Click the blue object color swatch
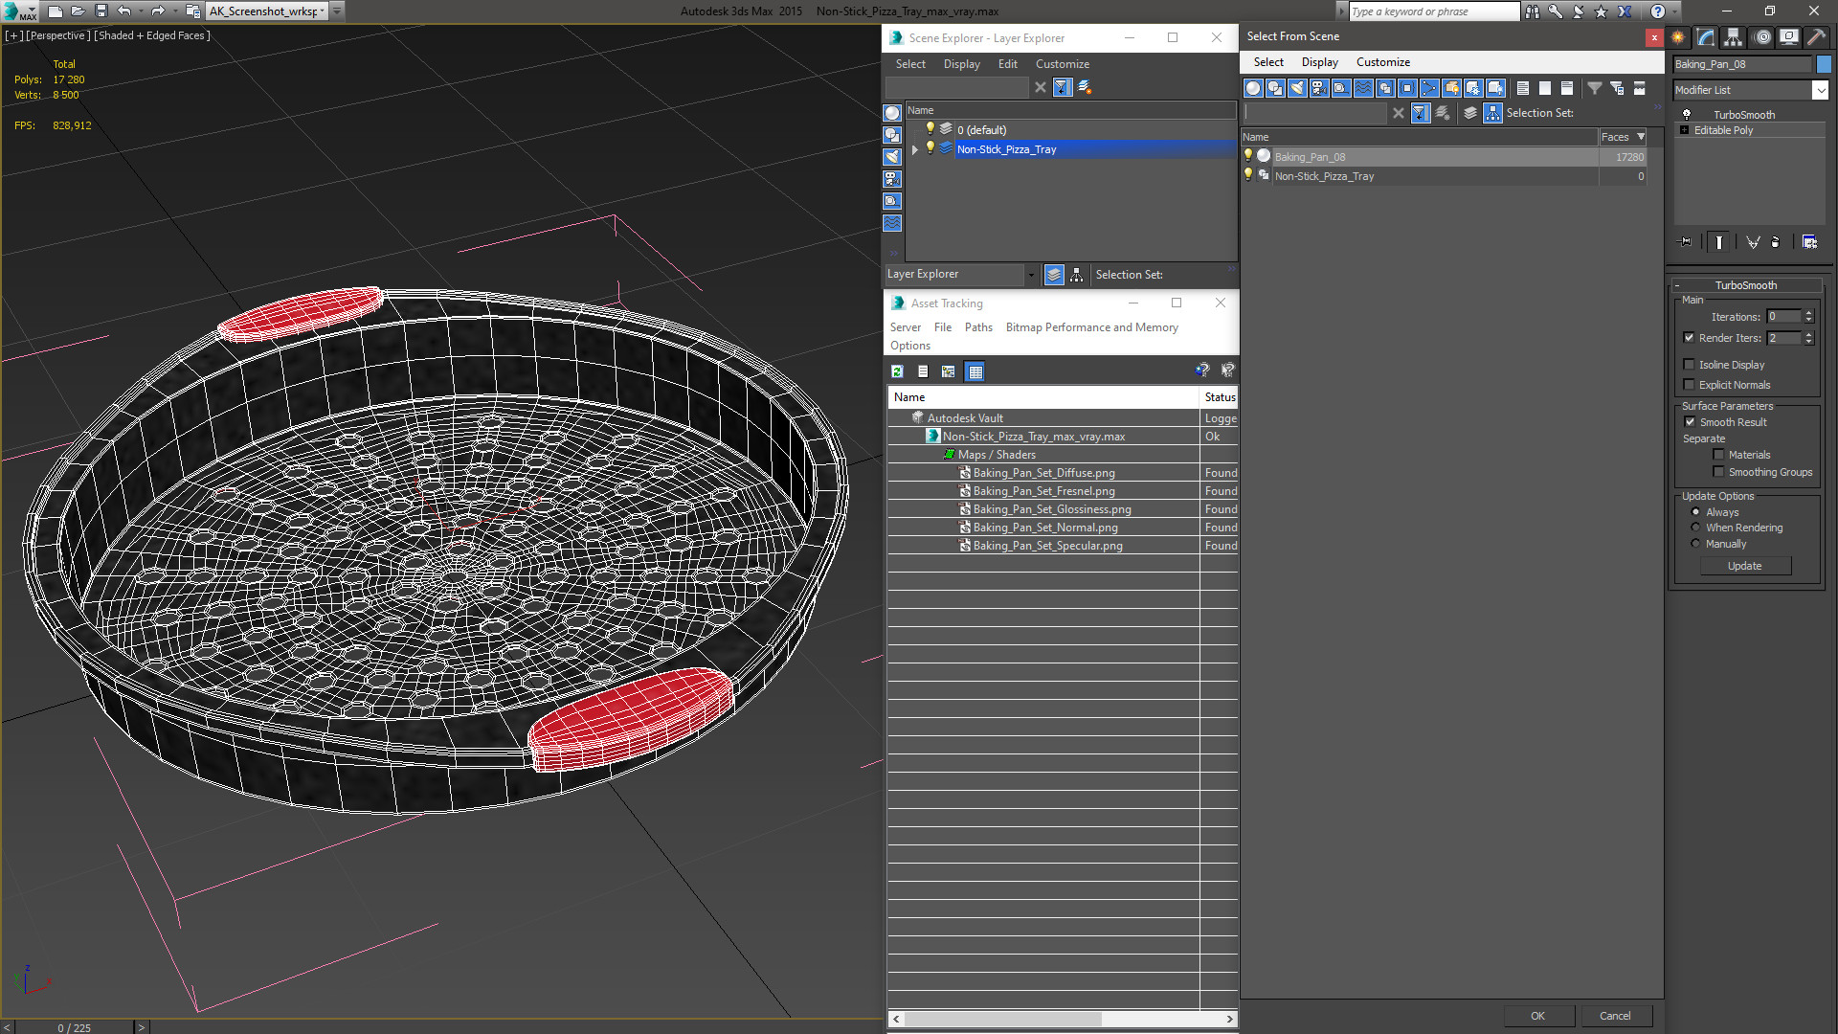 [x=1824, y=64]
